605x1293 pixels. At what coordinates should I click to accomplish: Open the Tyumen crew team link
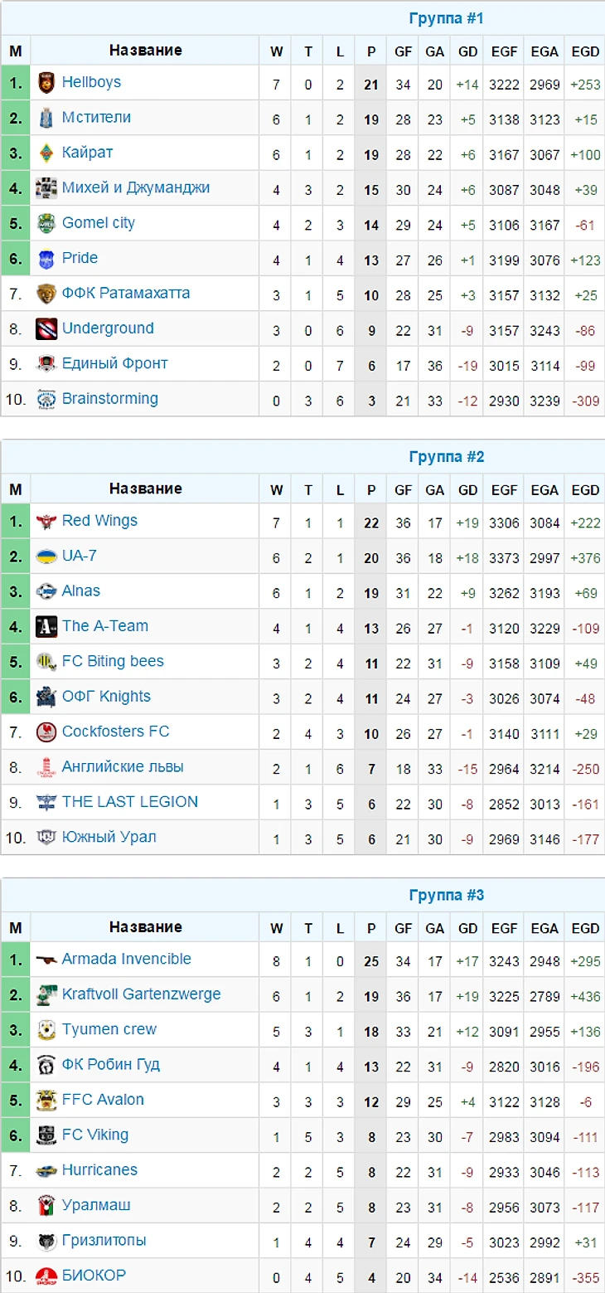click(x=109, y=1029)
